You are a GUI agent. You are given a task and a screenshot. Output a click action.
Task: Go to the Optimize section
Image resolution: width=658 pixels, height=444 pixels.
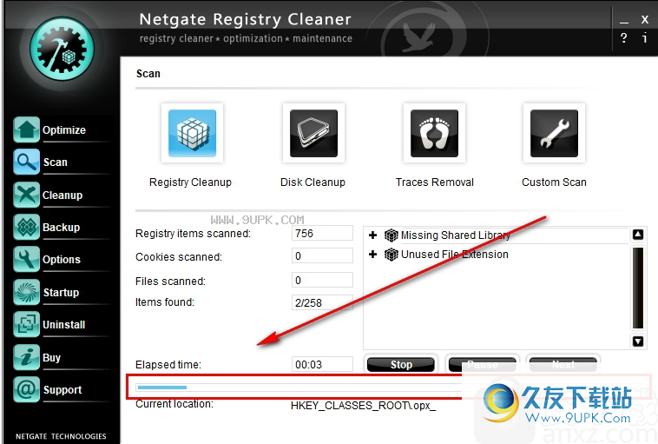[x=64, y=130]
